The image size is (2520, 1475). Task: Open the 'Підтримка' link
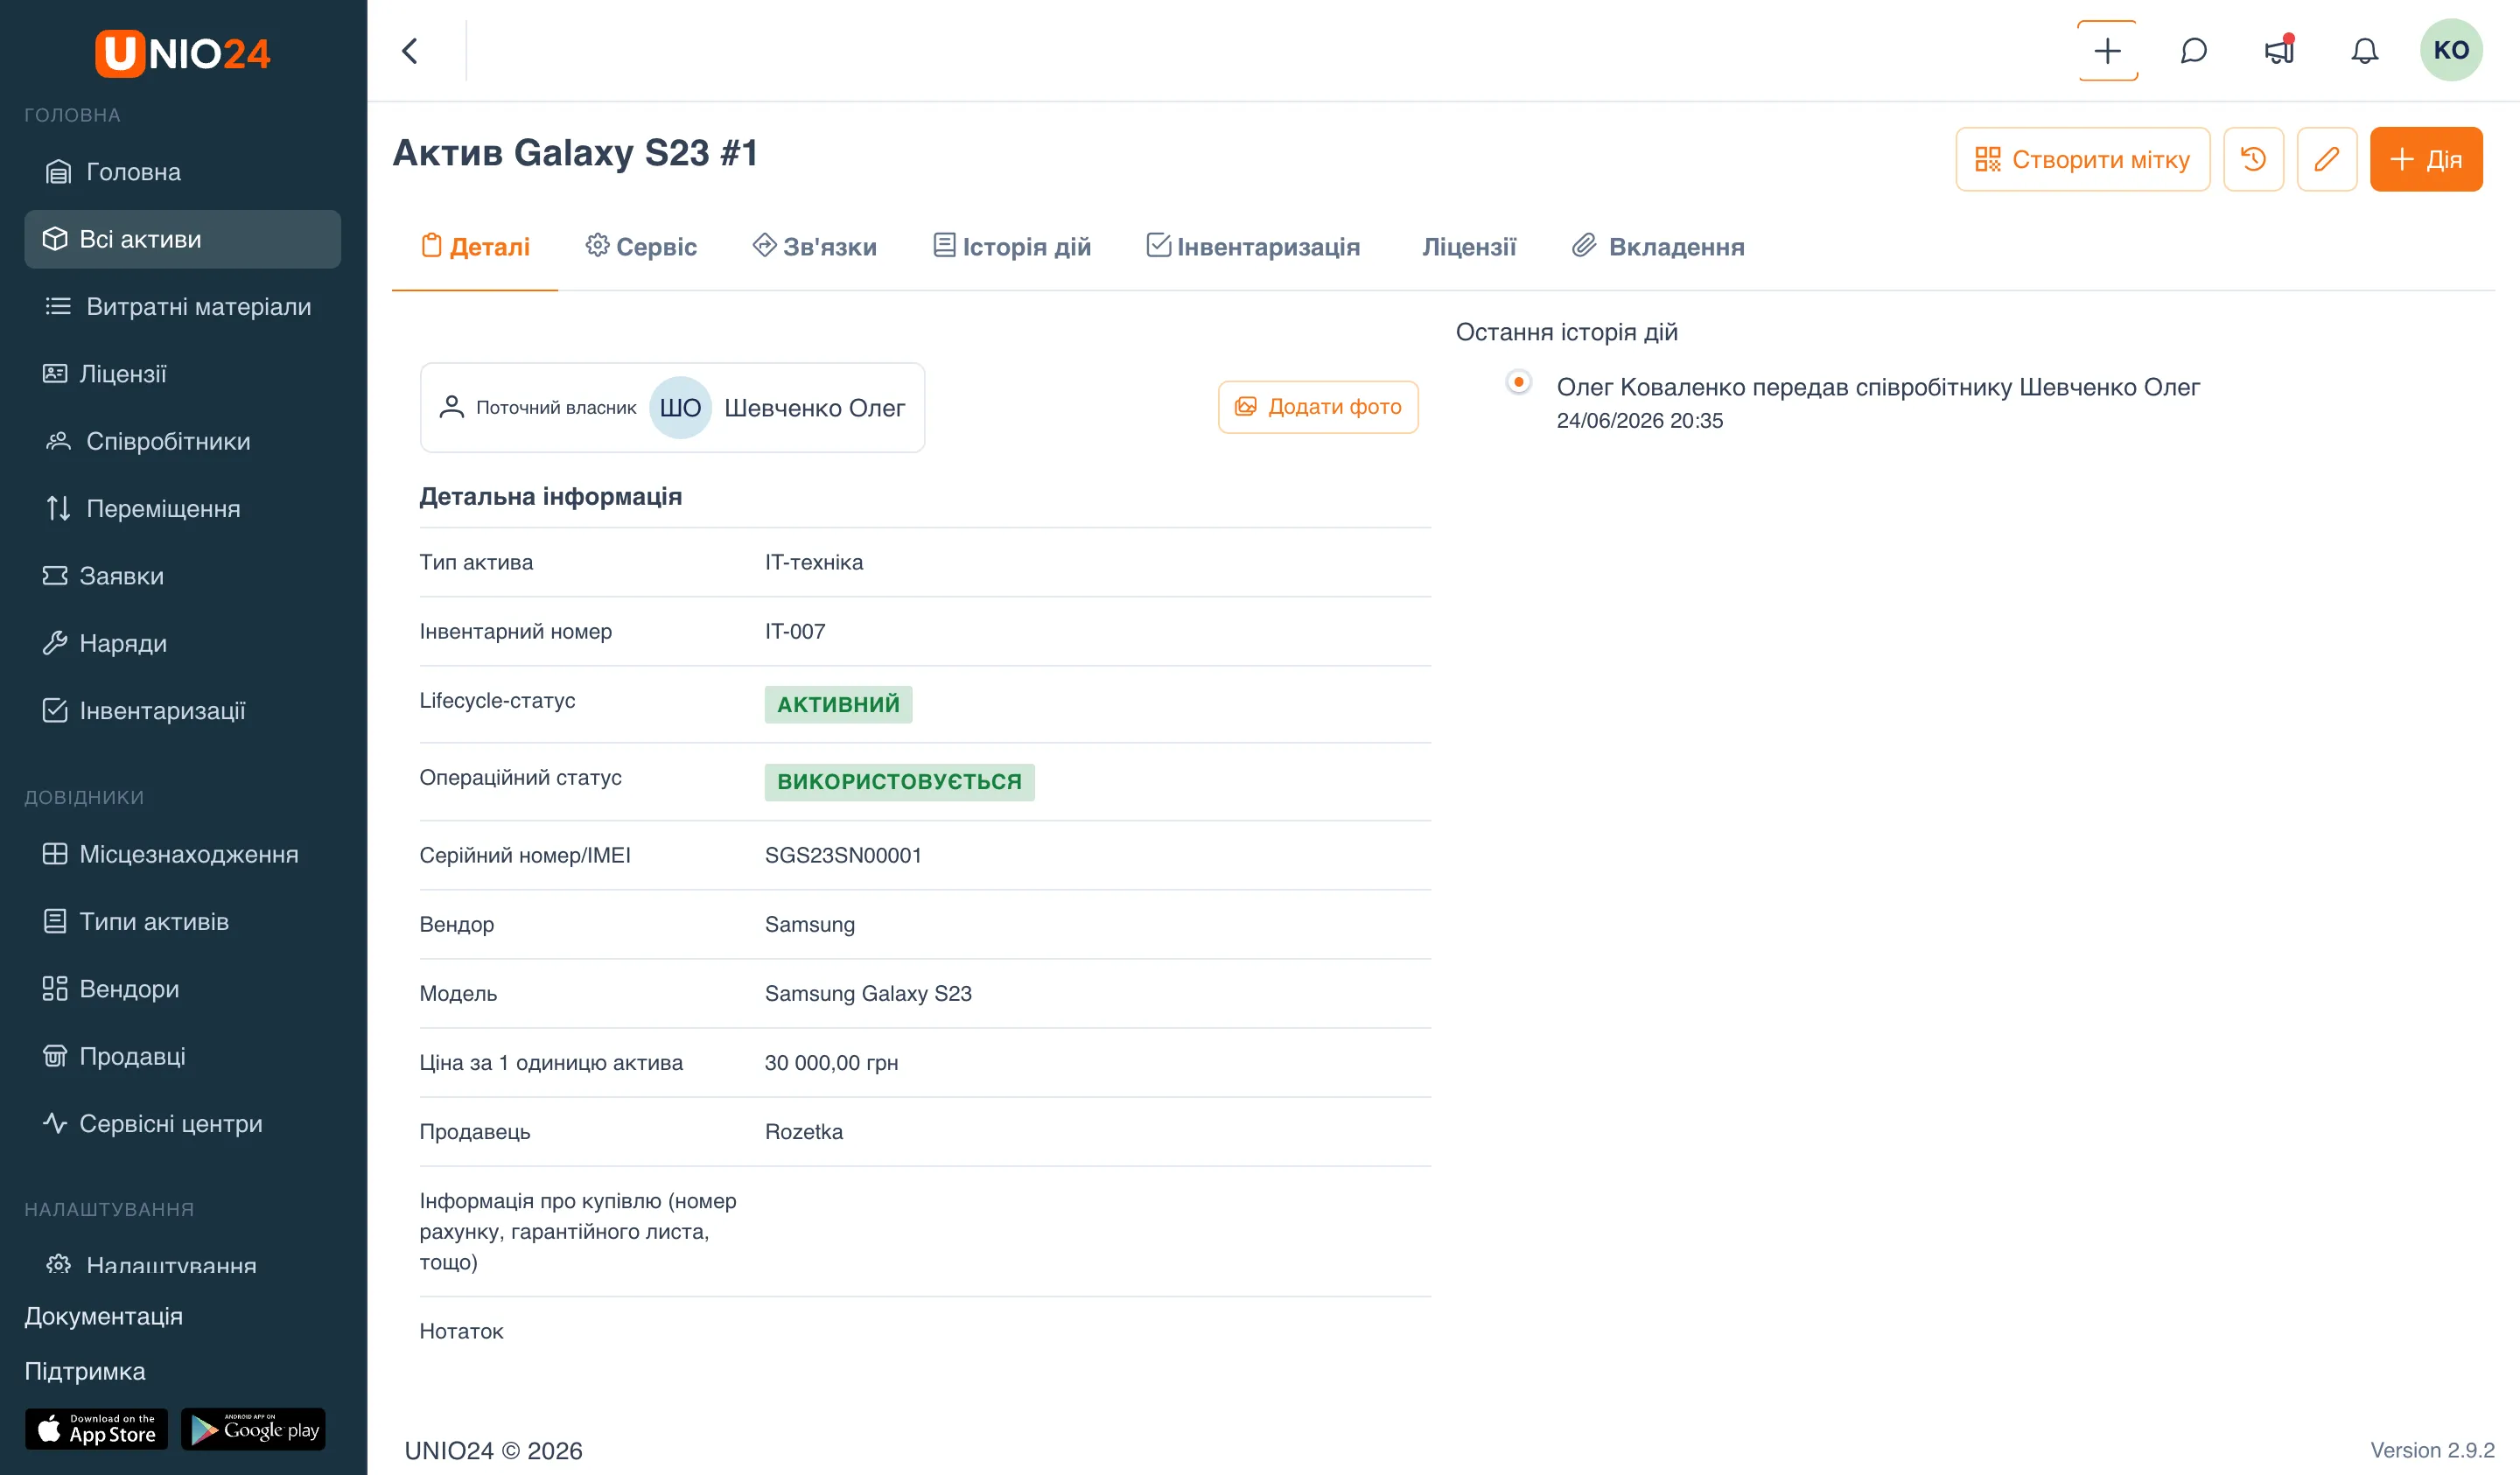85,1372
